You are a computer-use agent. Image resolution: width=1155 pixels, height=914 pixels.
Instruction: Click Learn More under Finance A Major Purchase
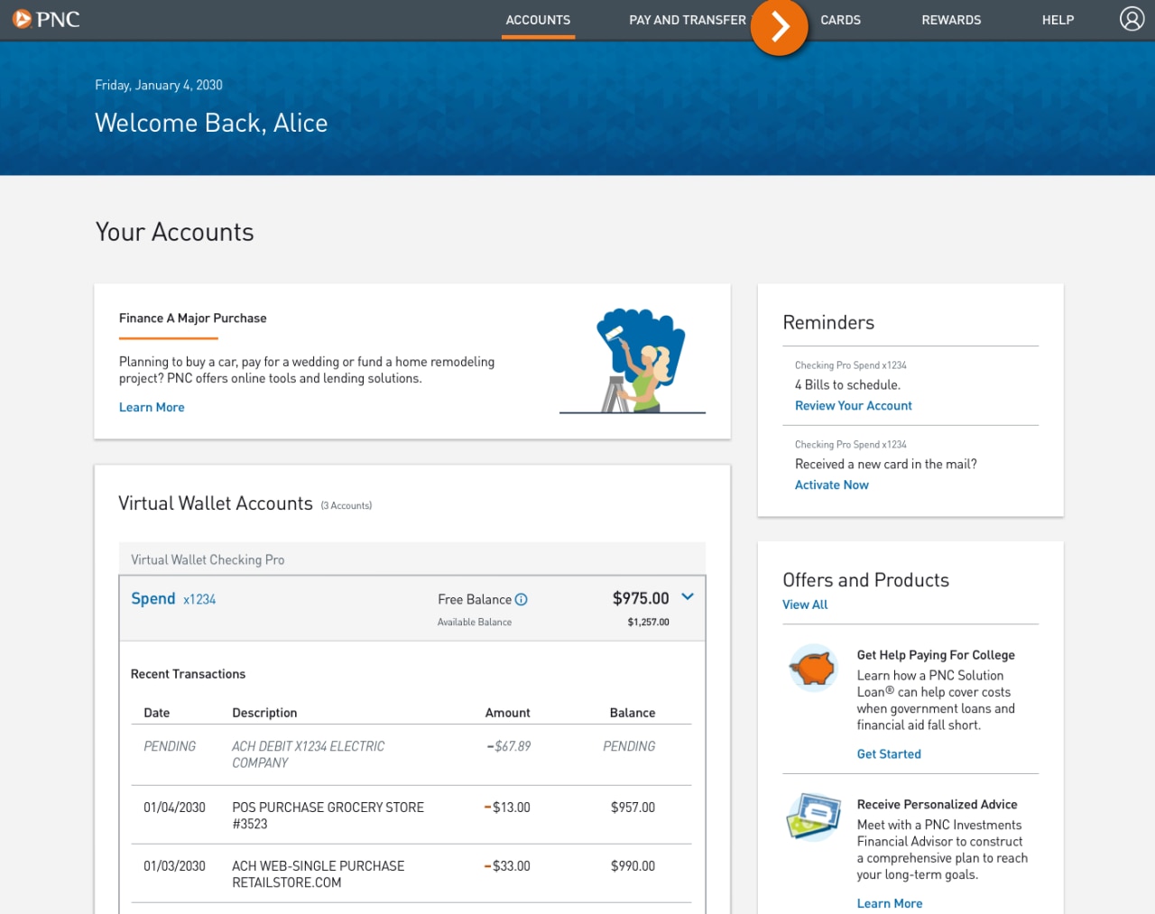152,407
